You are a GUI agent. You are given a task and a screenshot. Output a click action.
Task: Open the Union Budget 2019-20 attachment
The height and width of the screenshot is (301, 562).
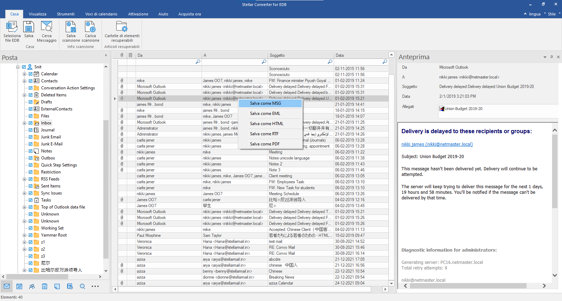click(x=461, y=109)
